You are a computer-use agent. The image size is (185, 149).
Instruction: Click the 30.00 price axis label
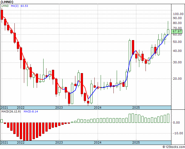[x=177, y=62]
